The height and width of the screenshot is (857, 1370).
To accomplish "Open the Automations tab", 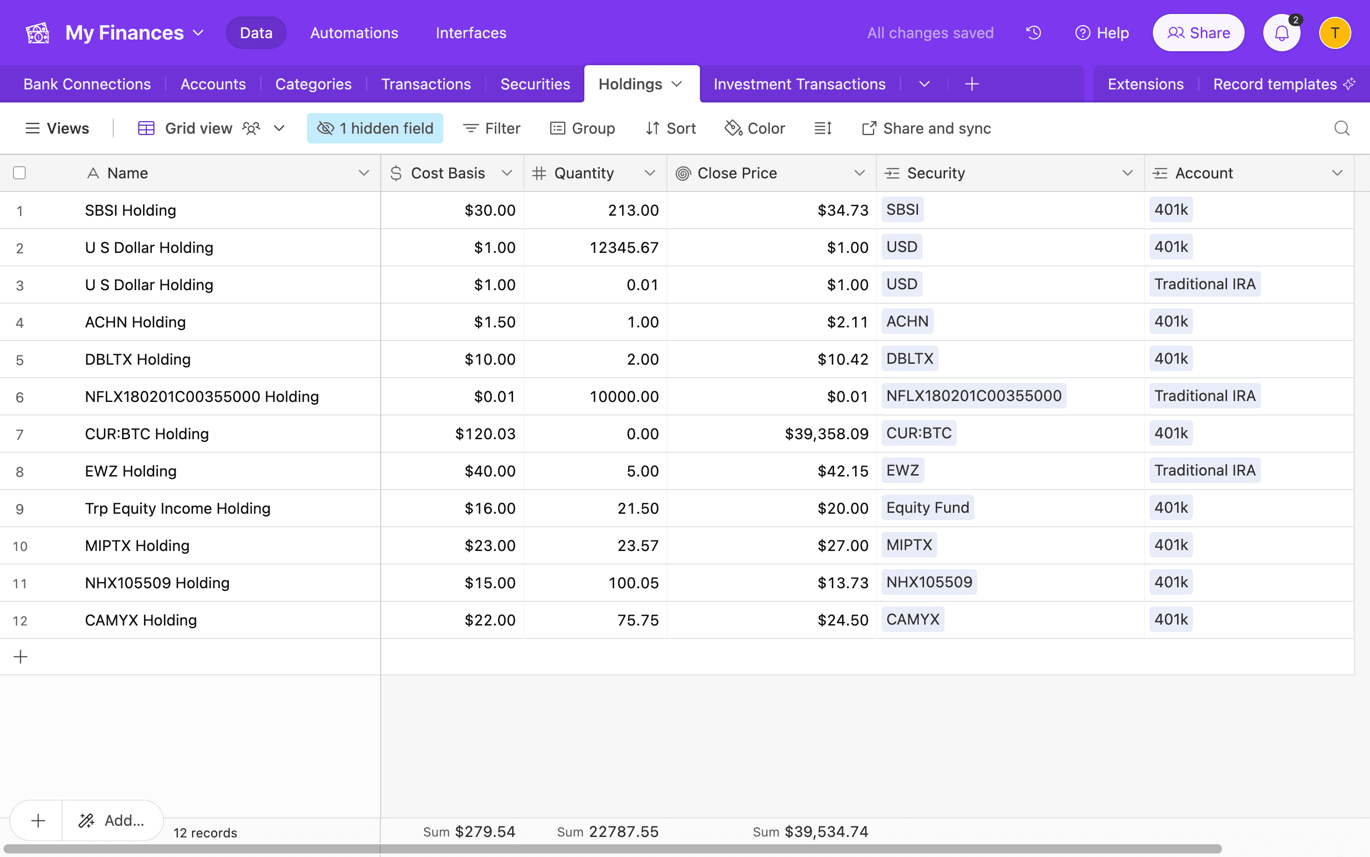I will click(354, 32).
